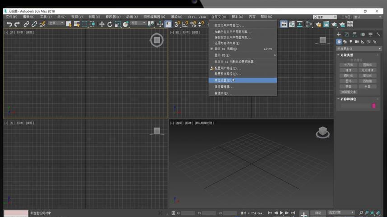Toggle the Percent Snap icon
Screen dimensions: 387x217
point(193,24)
